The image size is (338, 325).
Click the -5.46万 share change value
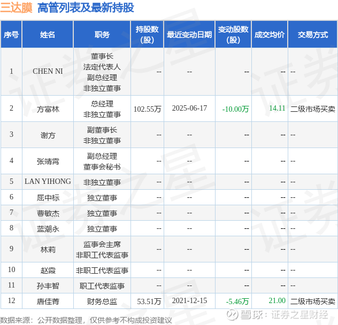point(237,301)
